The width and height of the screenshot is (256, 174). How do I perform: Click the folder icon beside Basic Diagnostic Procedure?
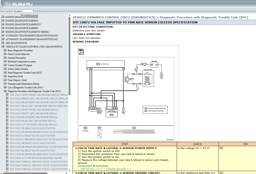point(5,50)
